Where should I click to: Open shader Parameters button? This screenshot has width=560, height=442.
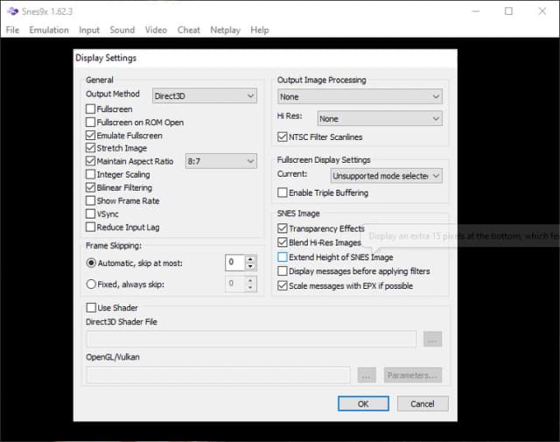pyautogui.click(x=413, y=375)
